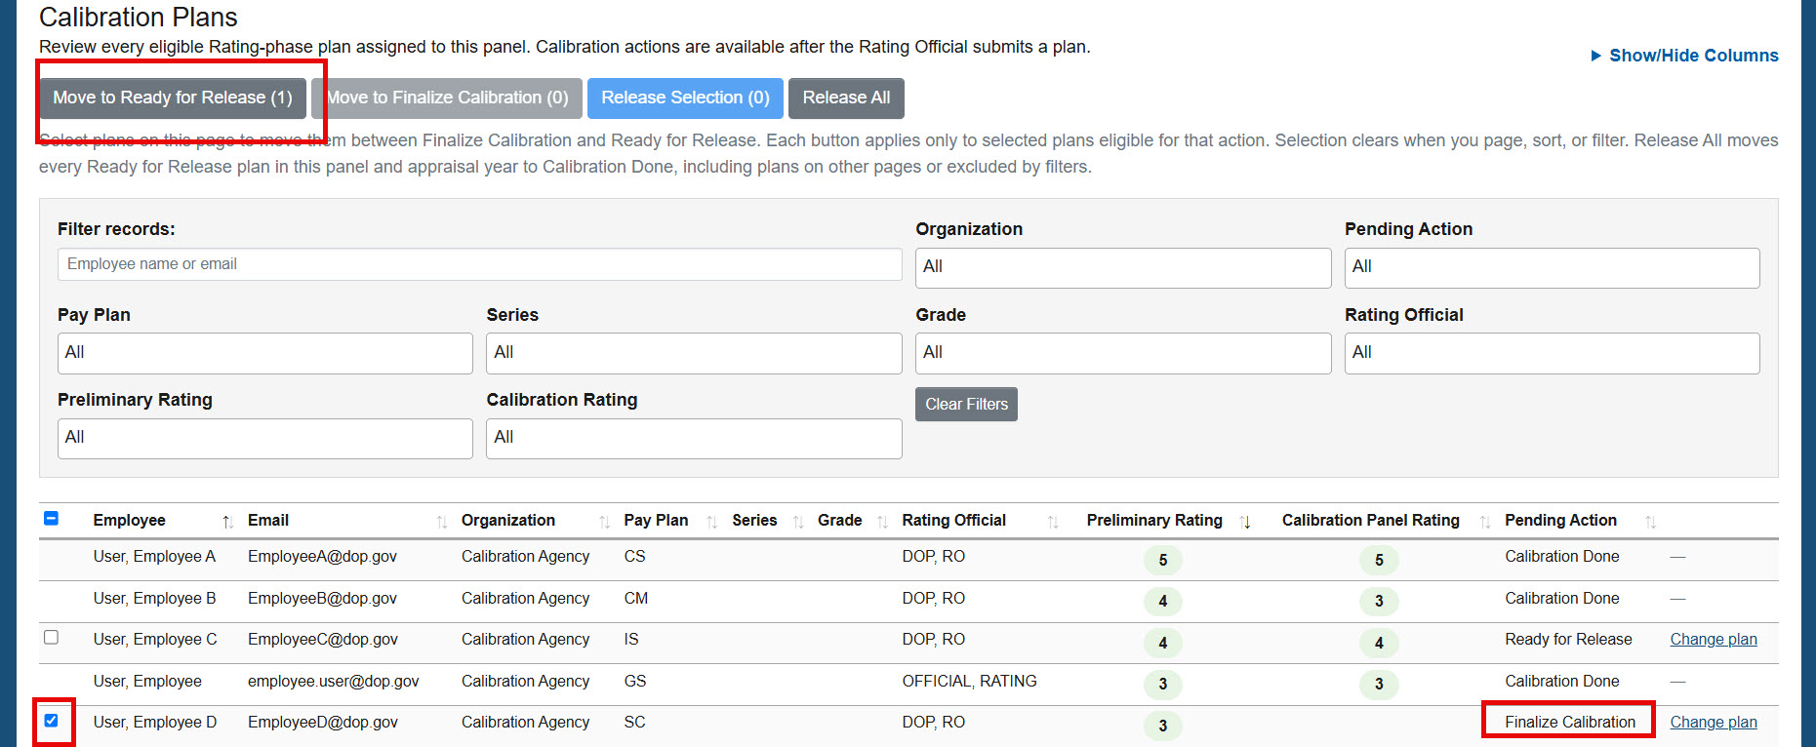Open the Grade filter dropdown

pos(1123,353)
